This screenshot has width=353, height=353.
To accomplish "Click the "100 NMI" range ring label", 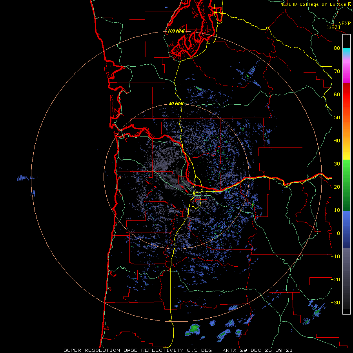I will point(176,31).
